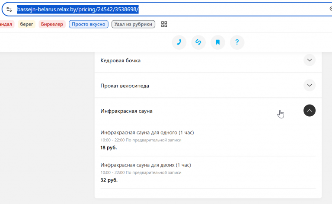Click the '32 руб.' price
Image resolution: width=332 pixels, height=204 pixels.
[x=109, y=180]
